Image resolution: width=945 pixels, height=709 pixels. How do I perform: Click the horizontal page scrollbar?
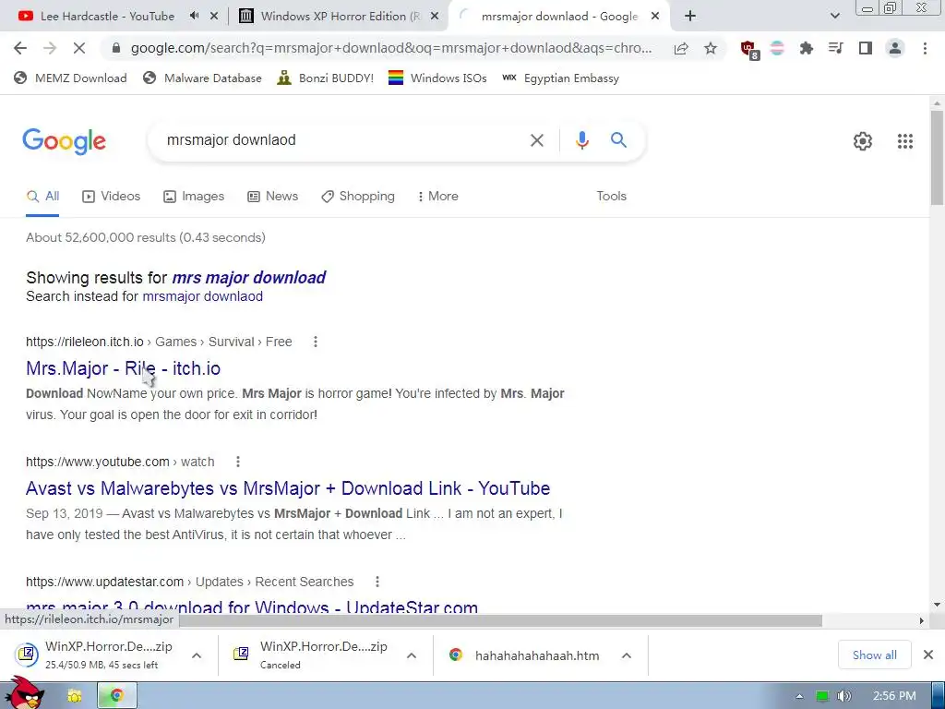(x=500, y=620)
